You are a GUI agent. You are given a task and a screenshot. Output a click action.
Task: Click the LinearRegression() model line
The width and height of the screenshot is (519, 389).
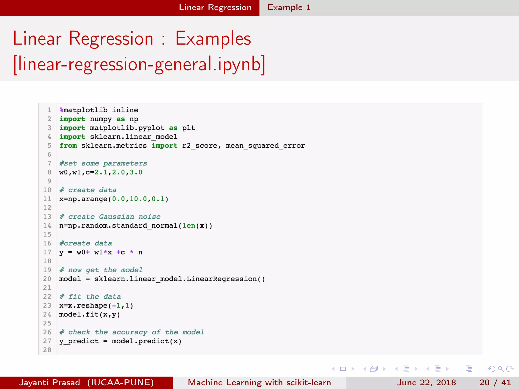162,279
